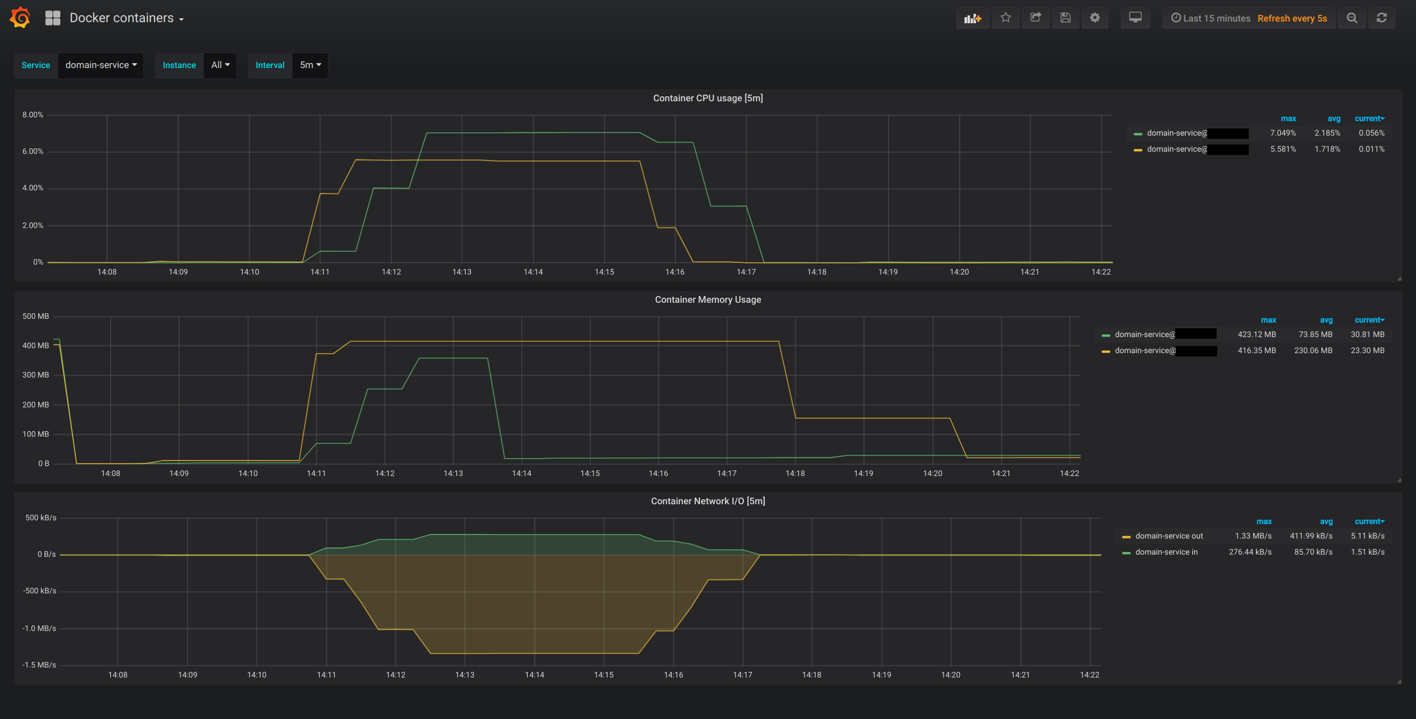Expand the Instance All dropdown
The width and height of the screenshot is (1416, 719).
220,65
